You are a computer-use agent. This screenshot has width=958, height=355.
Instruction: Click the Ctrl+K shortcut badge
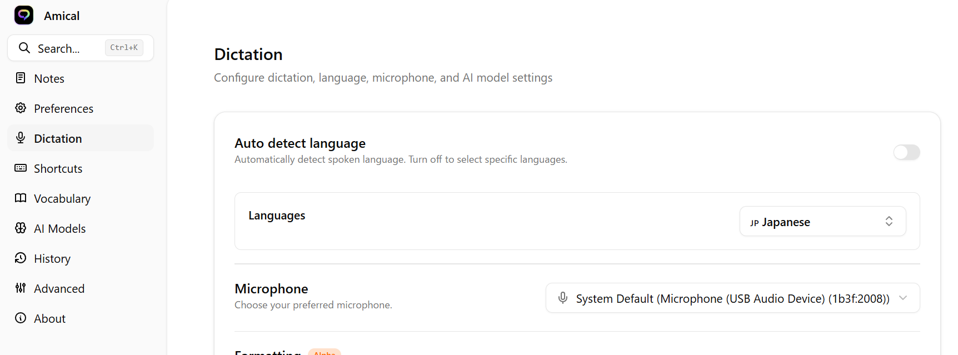click(x=124, y=48)
